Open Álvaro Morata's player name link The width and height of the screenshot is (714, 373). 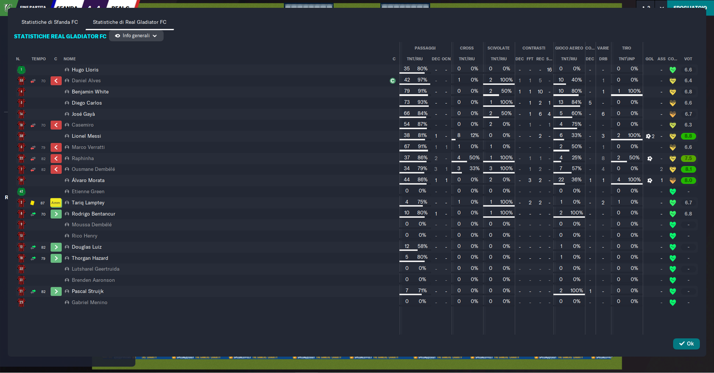tap(88, 180)
